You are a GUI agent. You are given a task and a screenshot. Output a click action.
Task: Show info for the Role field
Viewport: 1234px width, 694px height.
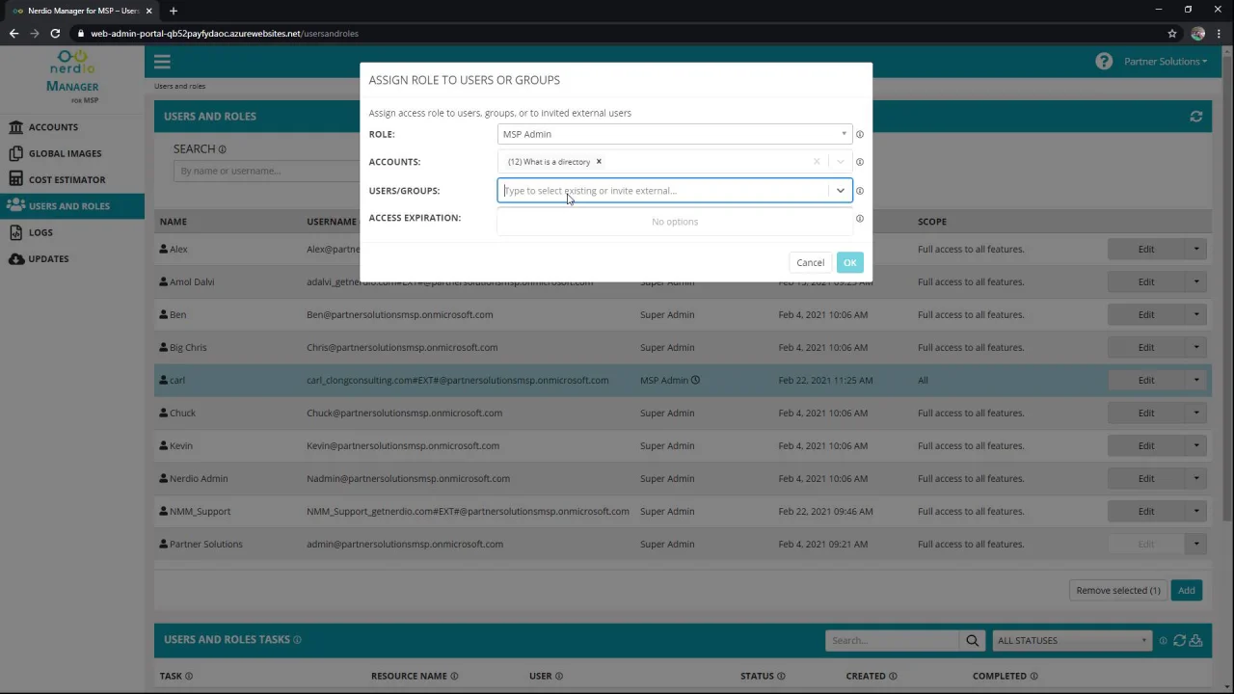(x=860, y=135)
